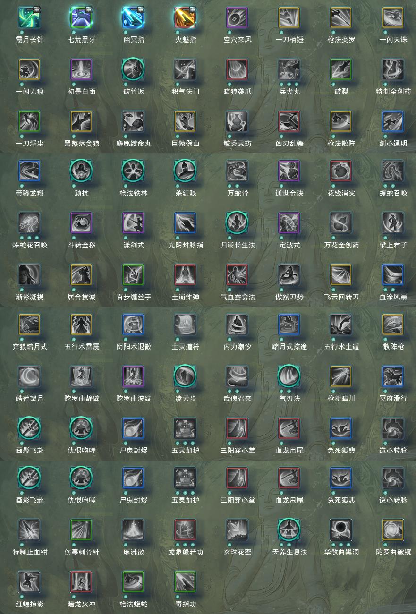Click the 一刀柄锤 skill icon
Screen dimensions: 416x614
coord(289,17)
